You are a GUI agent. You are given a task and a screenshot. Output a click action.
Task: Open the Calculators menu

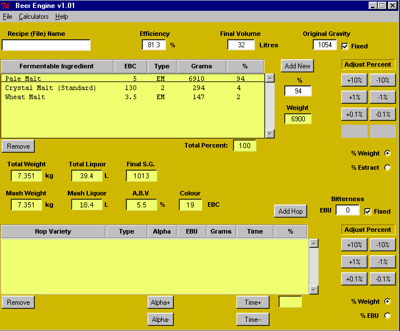click(x=34, y=17)
